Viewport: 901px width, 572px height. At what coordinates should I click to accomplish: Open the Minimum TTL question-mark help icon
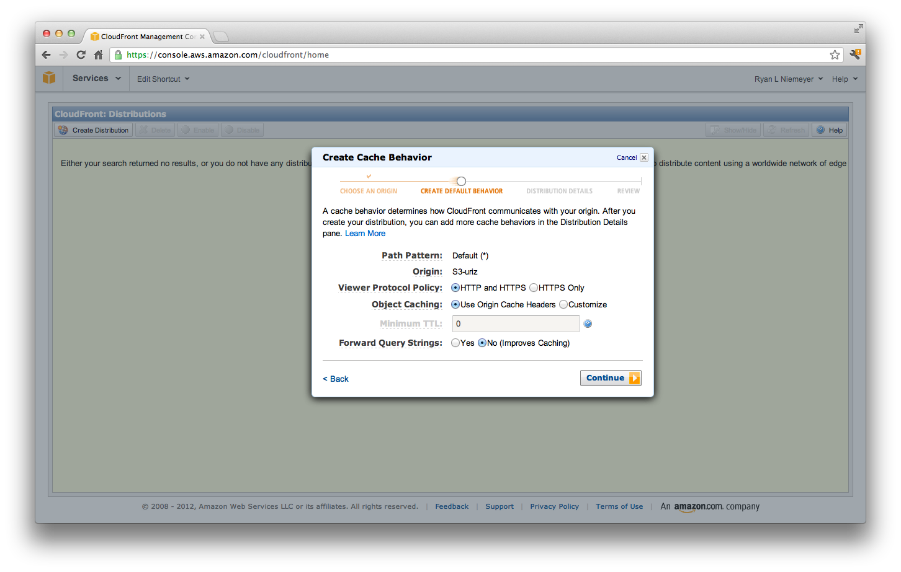pos(587,323)
